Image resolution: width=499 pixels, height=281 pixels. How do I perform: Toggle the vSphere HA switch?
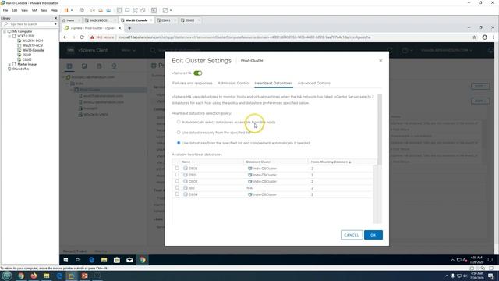pos(197,73)
